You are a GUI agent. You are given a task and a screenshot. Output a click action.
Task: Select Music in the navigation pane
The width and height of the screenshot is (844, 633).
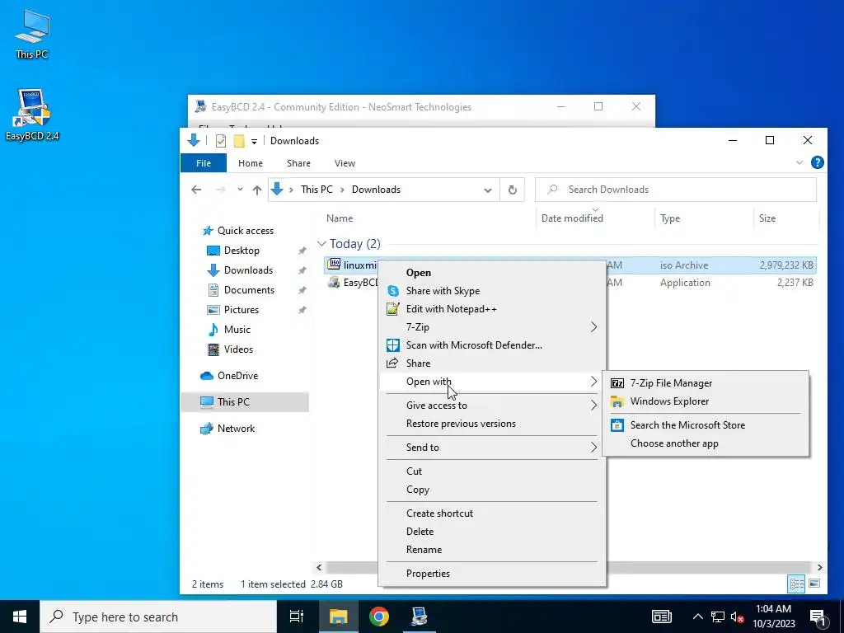click(237, 330)
